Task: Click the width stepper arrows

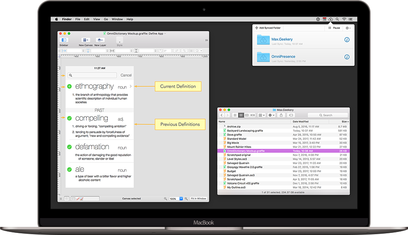Action: click(131, 51)
